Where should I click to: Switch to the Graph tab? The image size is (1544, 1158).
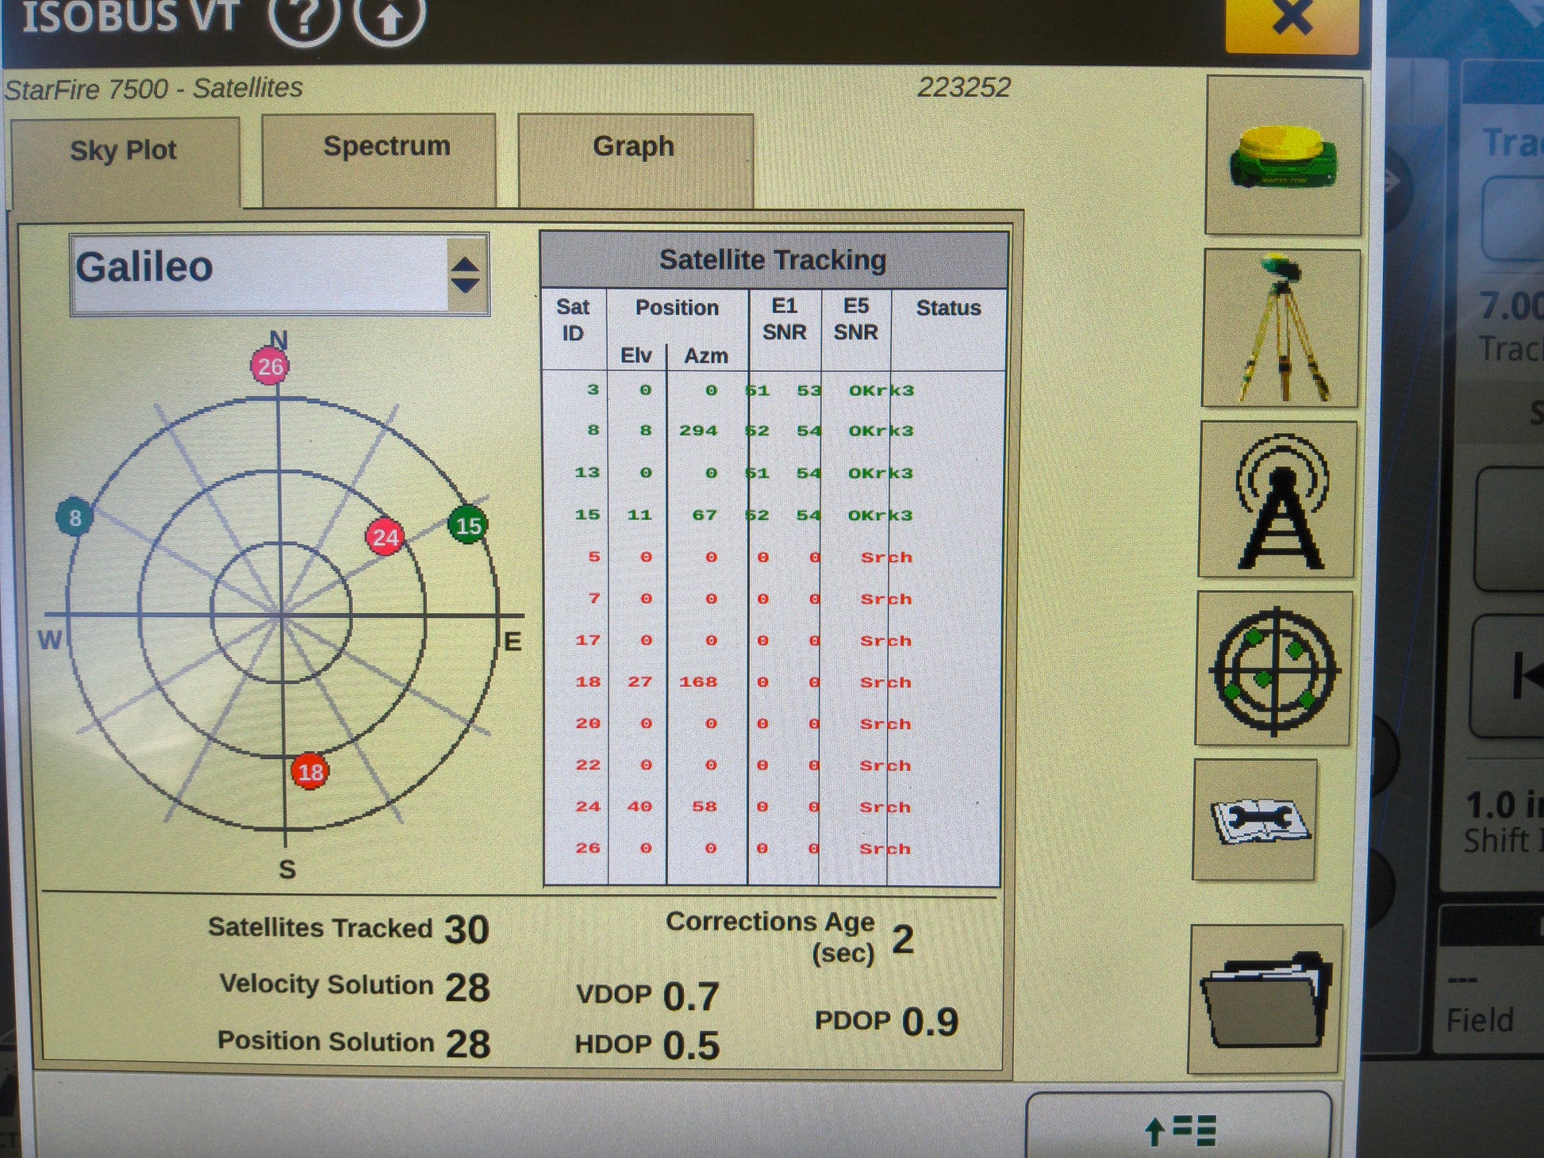(x=635, y=160)
